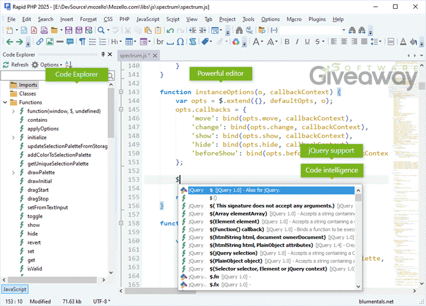The height and width of the screenshot is (306, 426).
Task: Insert a hyperlink with the chain icon
Action: (40, 42)
